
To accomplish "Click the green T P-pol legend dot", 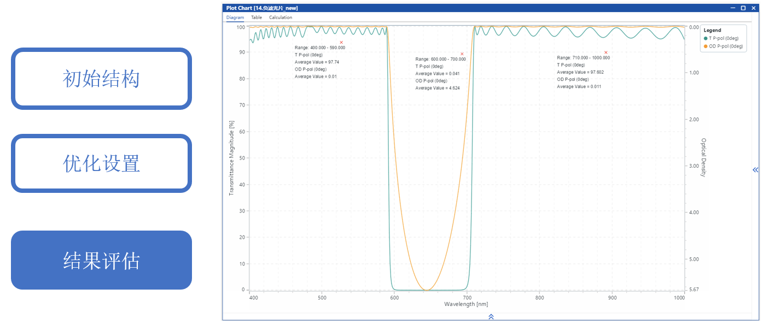I will click(x=706, y=38).
